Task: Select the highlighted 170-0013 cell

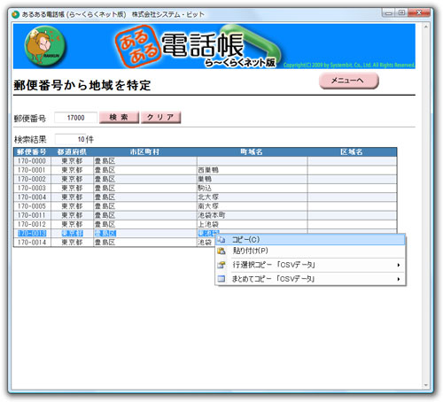Action: [32, 233]
